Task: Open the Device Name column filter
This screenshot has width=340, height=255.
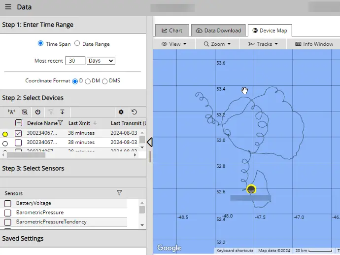Action: 61,123
